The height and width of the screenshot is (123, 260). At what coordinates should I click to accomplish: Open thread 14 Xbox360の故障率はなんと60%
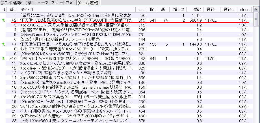(x=77, y=78)
